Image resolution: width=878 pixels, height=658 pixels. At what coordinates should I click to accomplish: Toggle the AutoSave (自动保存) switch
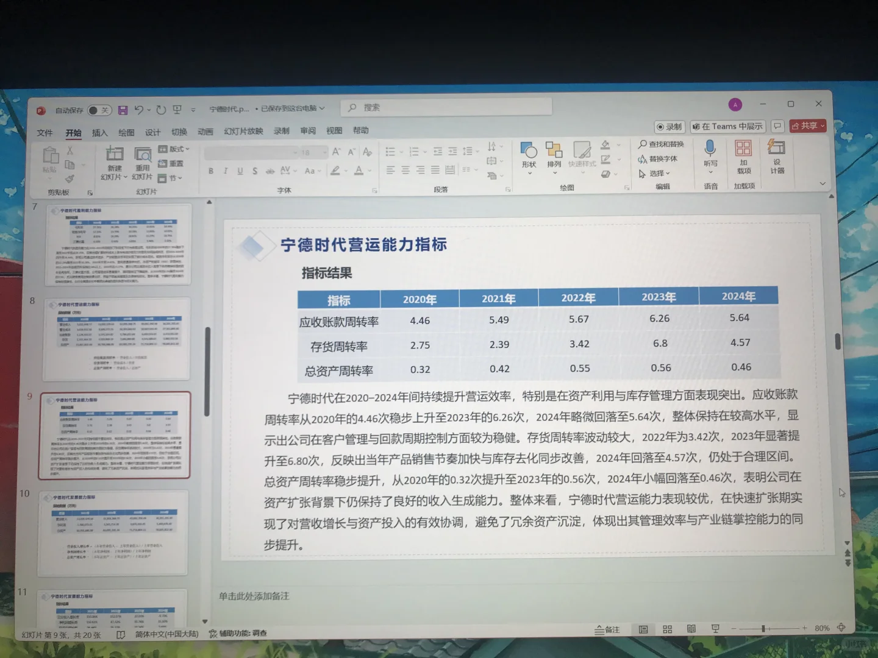pos(99,110)
